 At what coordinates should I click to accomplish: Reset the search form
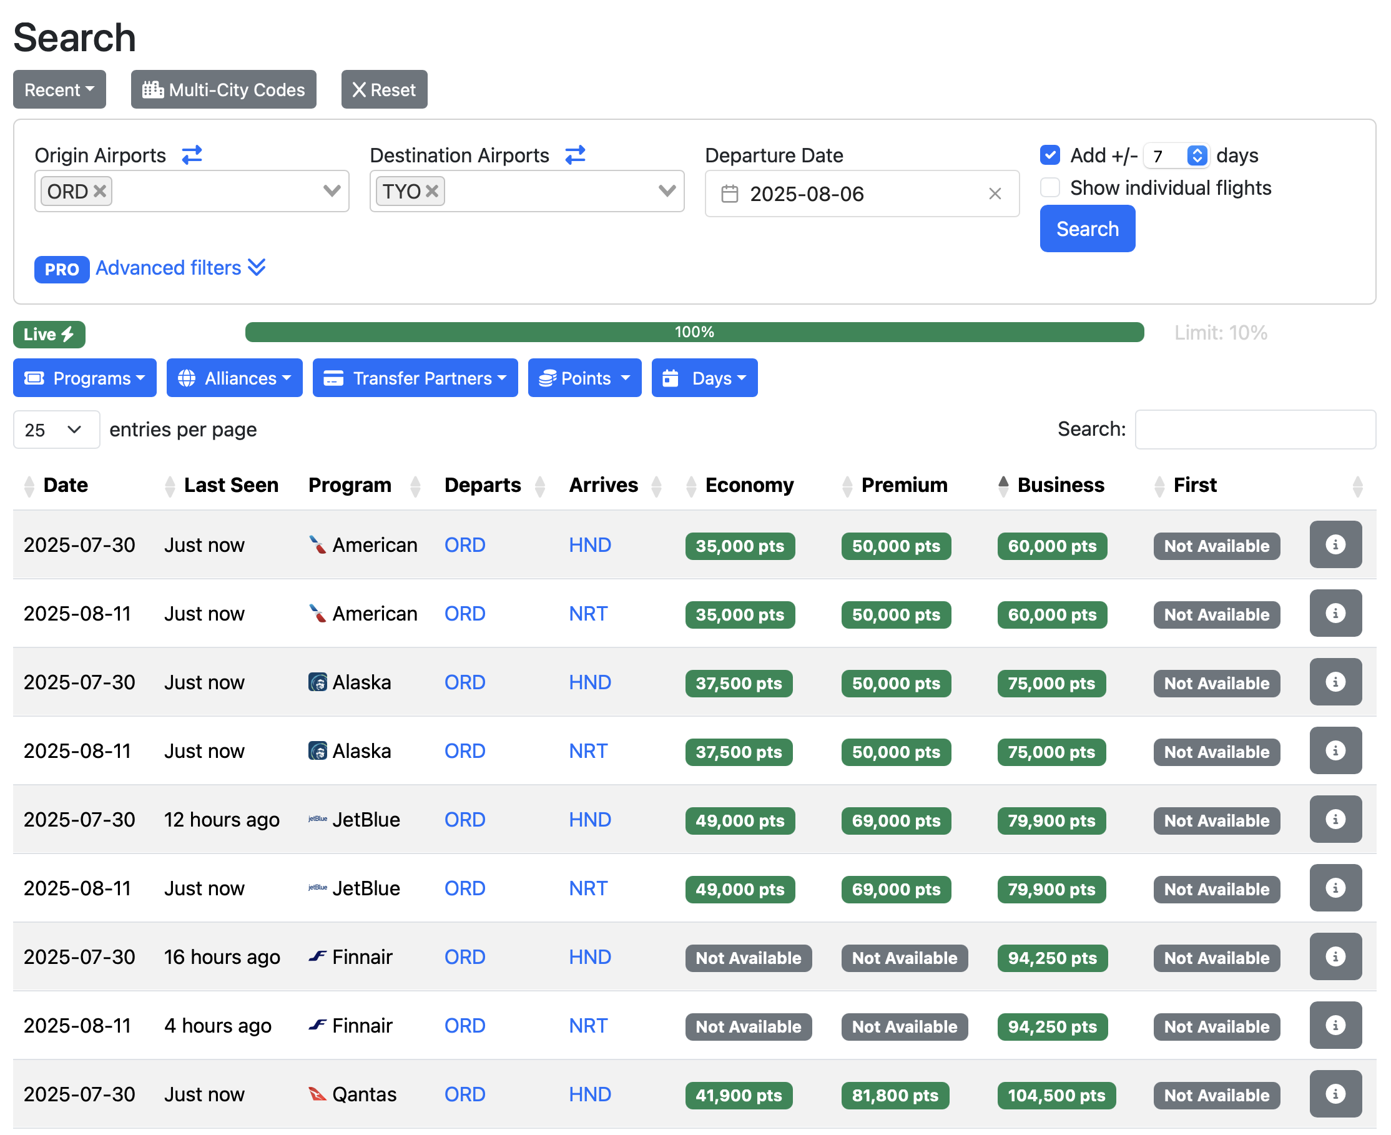(x=385, y=89)
